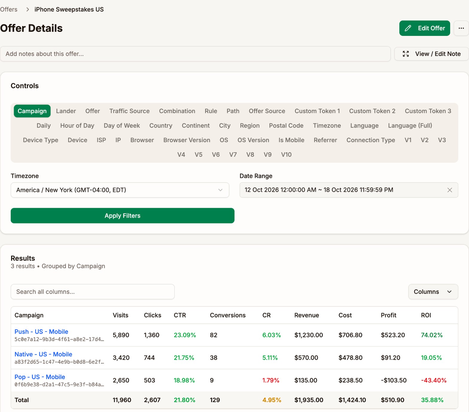Screen dimensions: 469x412
Task: Click the -43.40% ROI value
Action: pos(434,380)
